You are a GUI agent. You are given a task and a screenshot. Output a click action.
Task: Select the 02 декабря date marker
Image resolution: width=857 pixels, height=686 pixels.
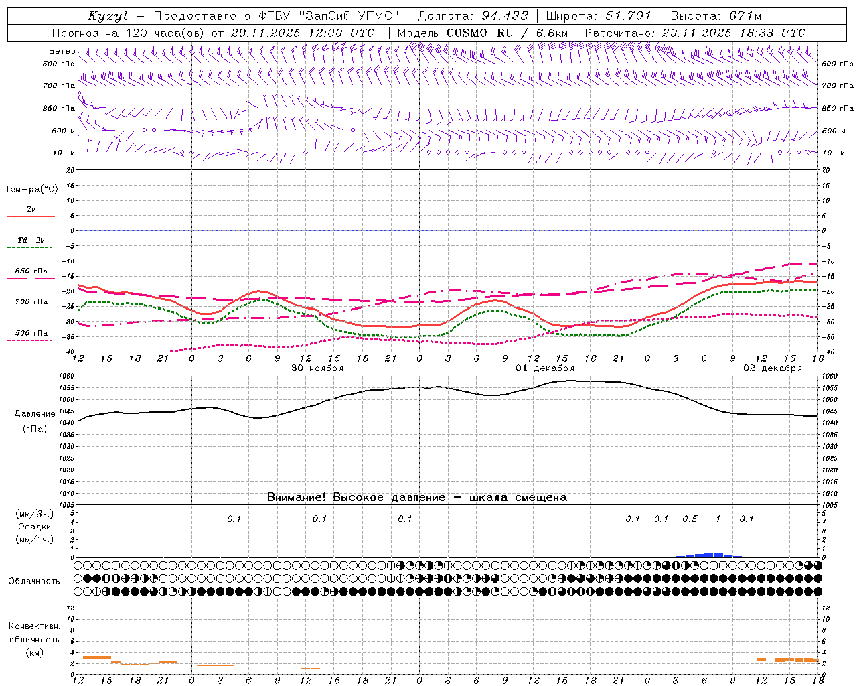[x=773, y=368]
